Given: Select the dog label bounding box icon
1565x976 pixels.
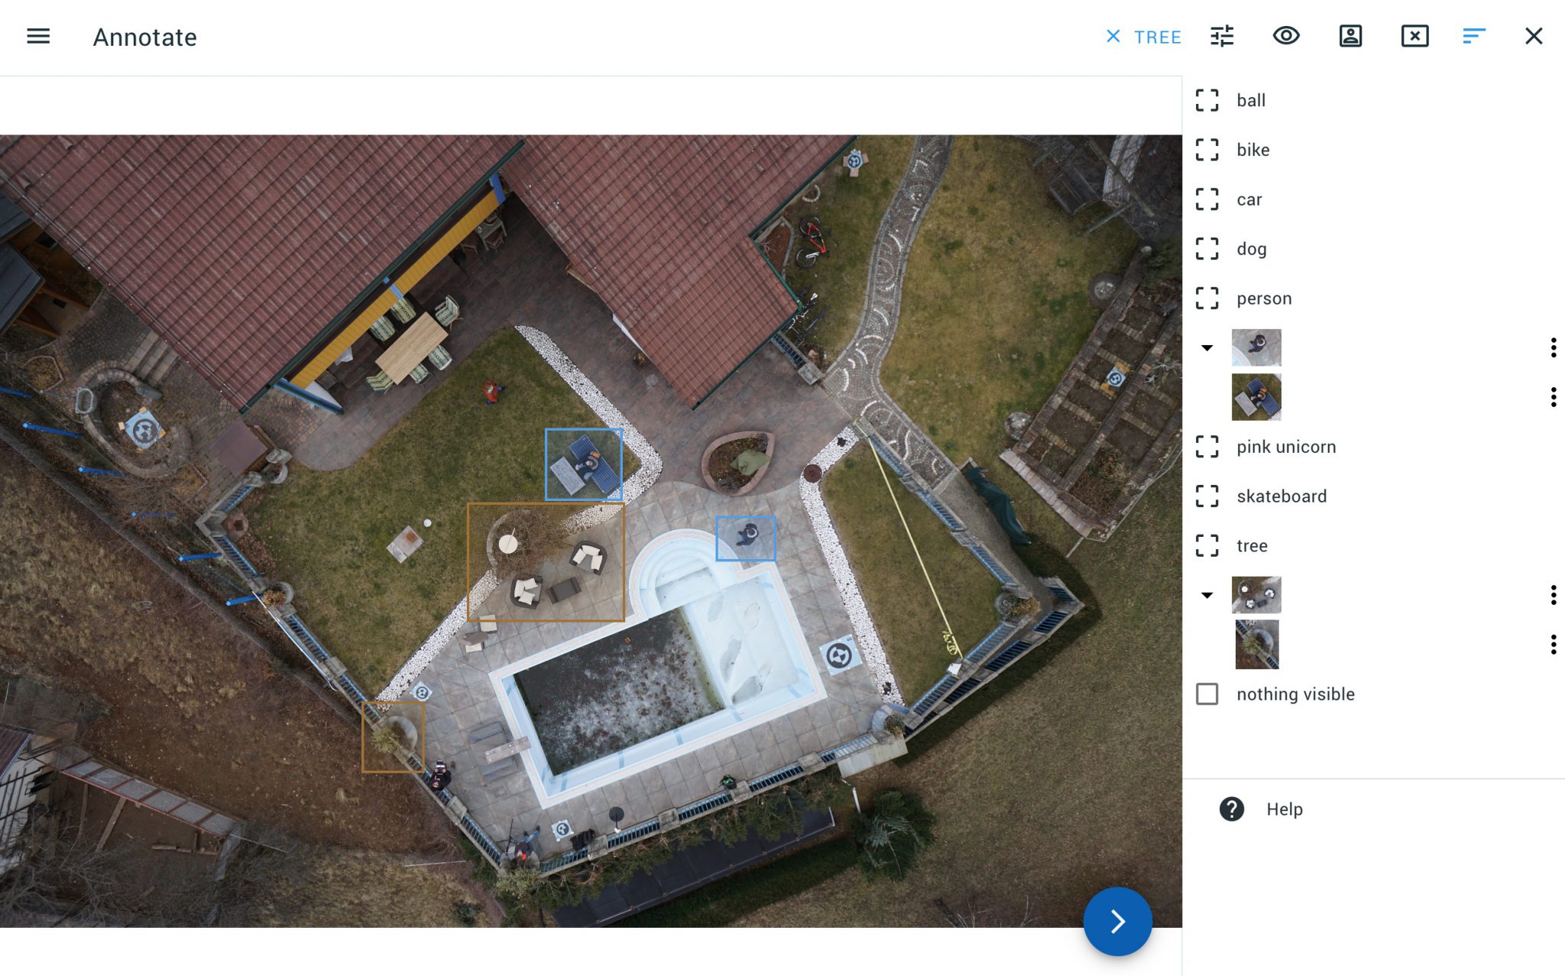Looking at the screenshot, I should tap(1207, 248).
